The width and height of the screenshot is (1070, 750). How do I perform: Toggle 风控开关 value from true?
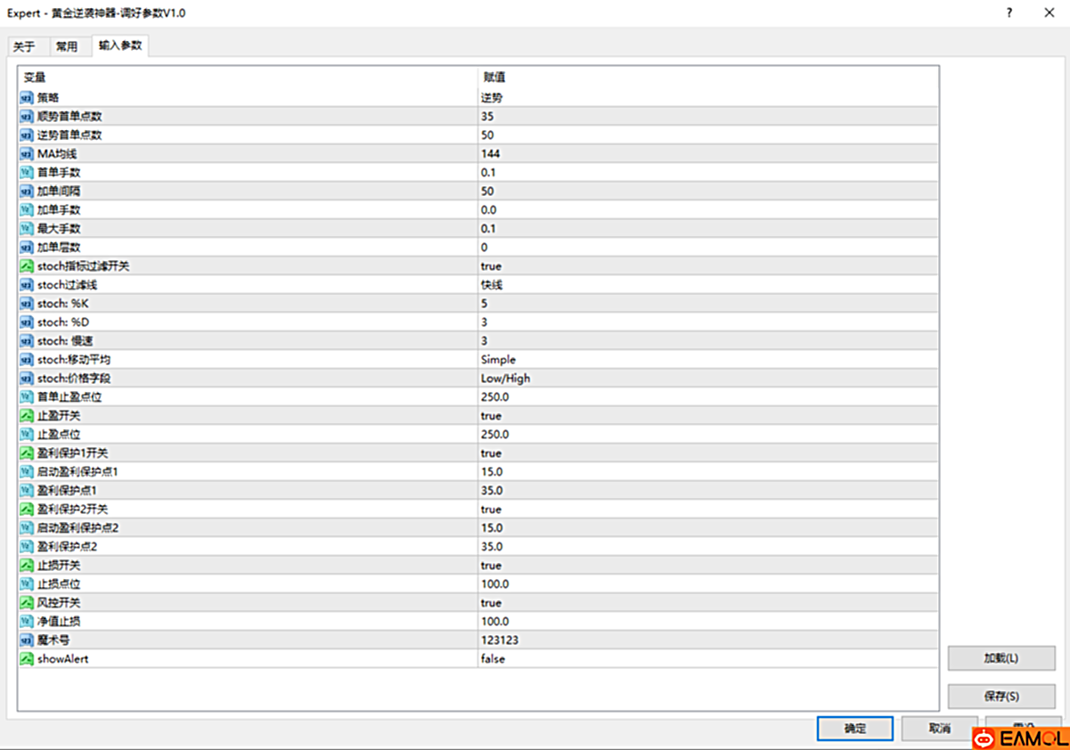point(491,603)
